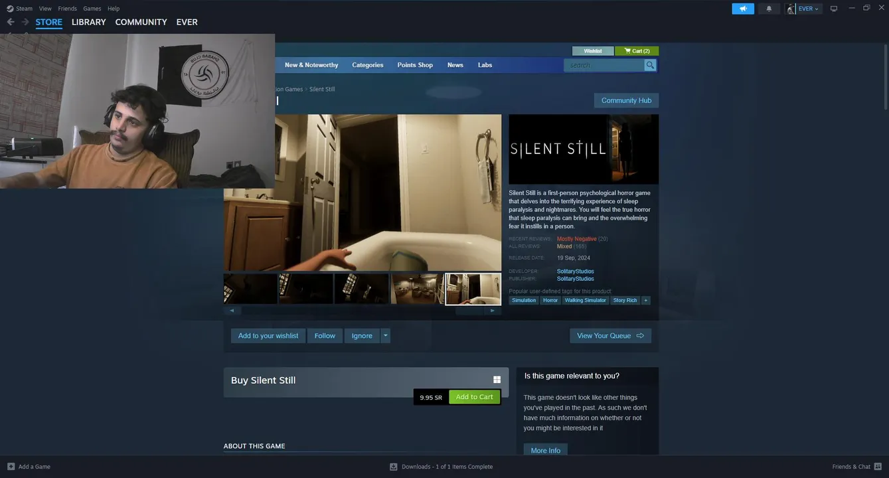The height and width of the screenshot is (478, 889).
Task: Select the Horror tag
Action: [550, 300]
